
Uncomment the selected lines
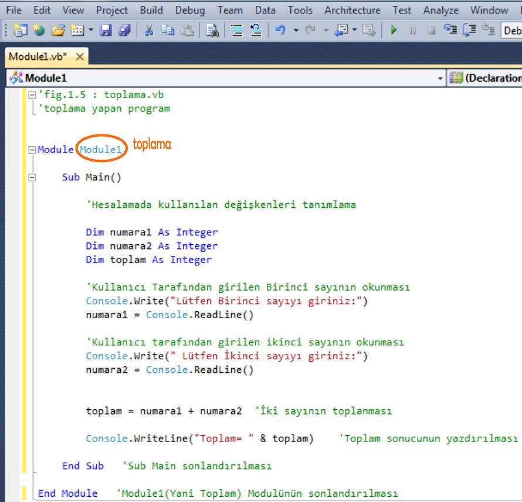point(256,31)
